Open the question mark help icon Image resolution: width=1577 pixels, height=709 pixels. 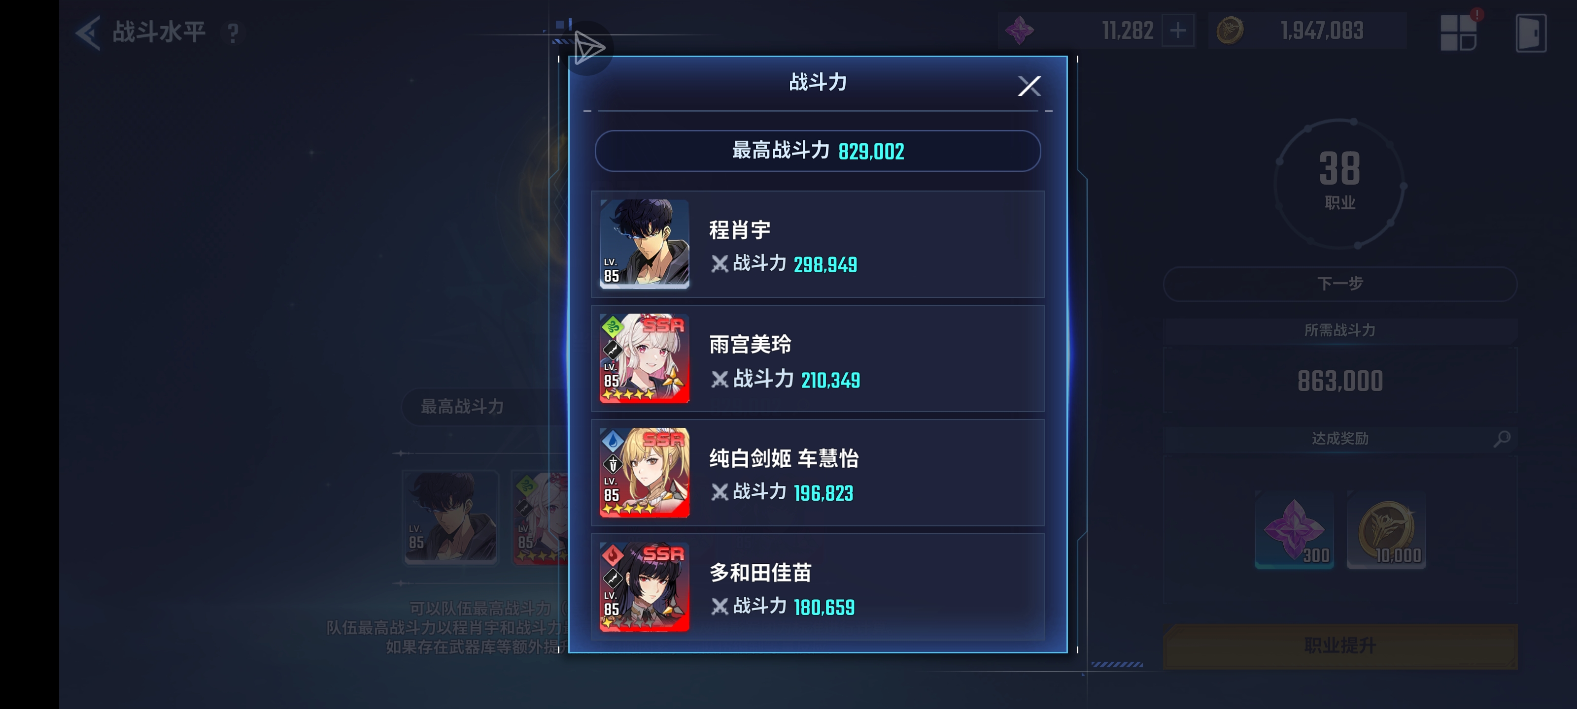[x=233, y=33]
